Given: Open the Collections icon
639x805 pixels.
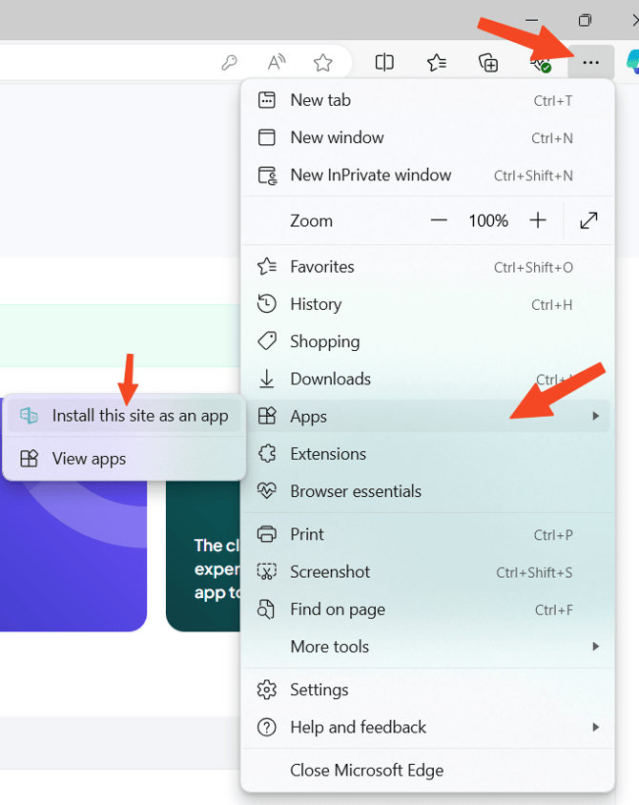Looking at the screenshot, I should (x=488, y=62).
